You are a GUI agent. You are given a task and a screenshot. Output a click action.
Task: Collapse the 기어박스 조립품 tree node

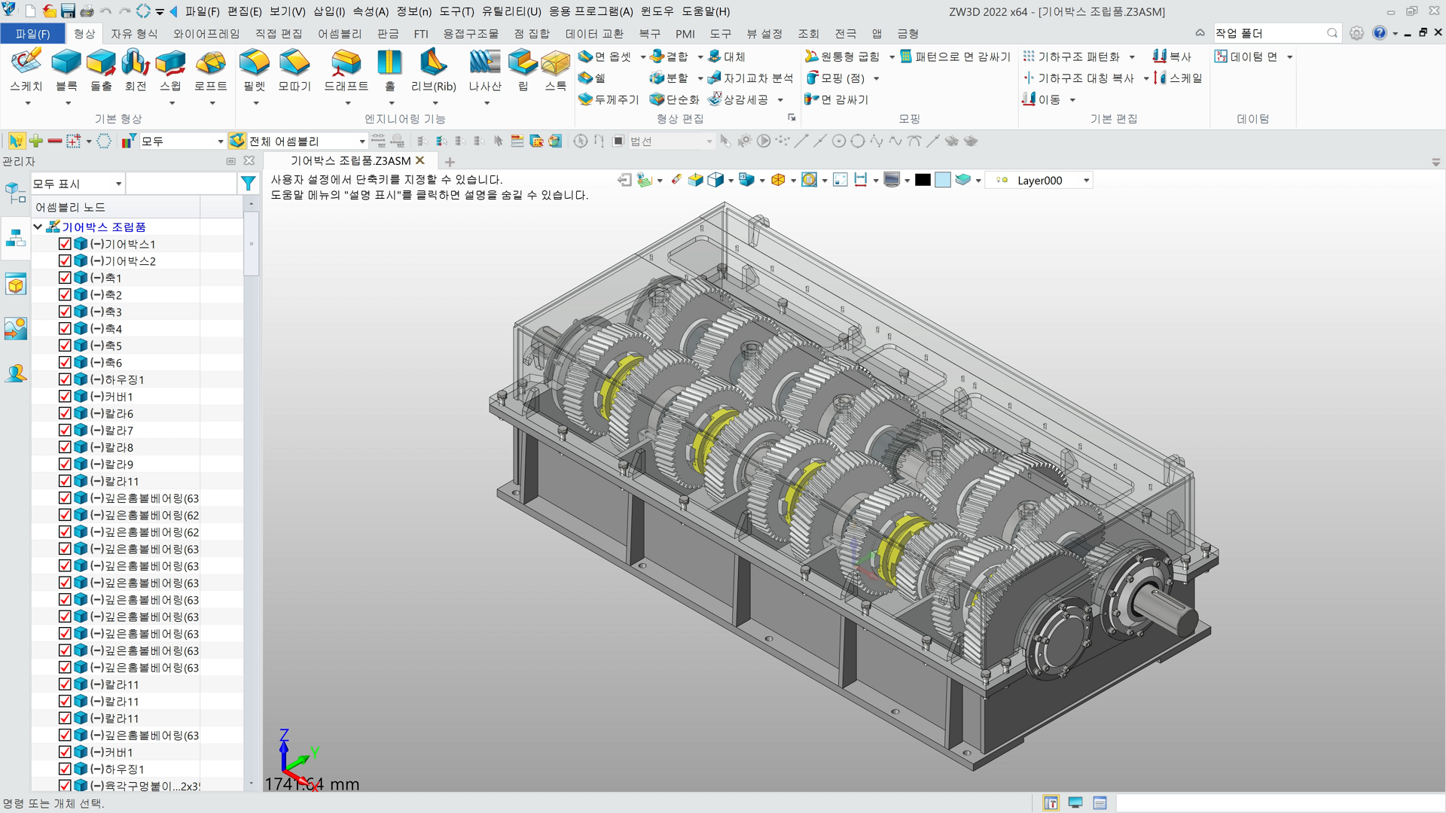tap(38, 227)
